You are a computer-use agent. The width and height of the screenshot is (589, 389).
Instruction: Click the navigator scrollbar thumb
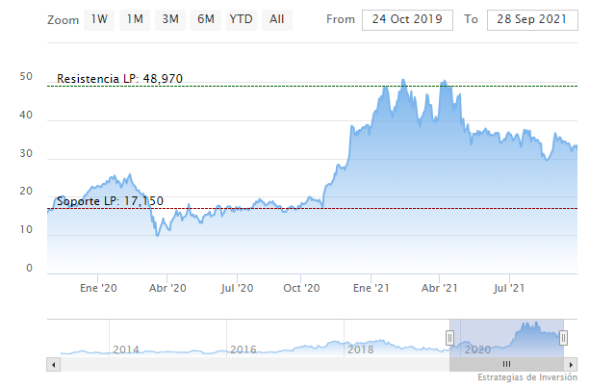(x=506, y=364)
